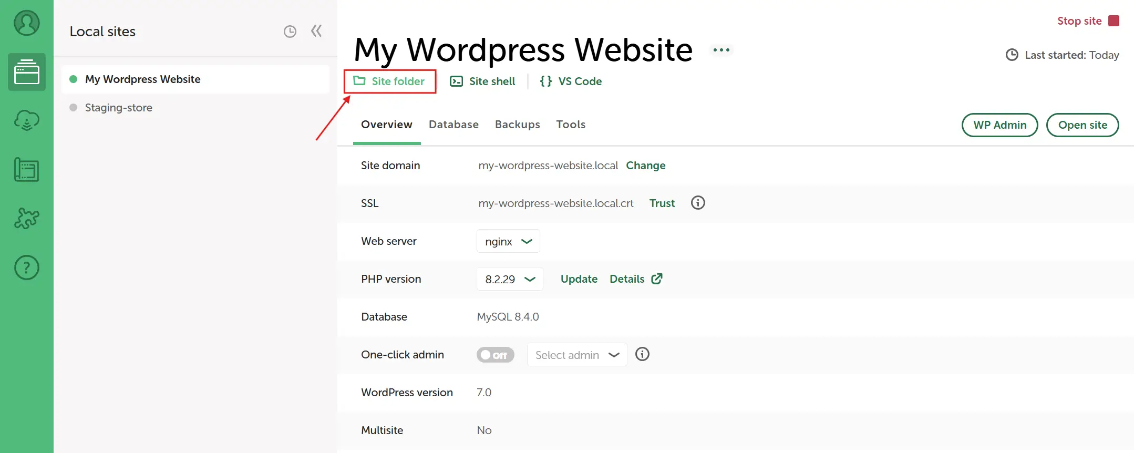Click the my-wordpress-website.local domain text
Screen dimensions: 1134x453
pos(548,166)
